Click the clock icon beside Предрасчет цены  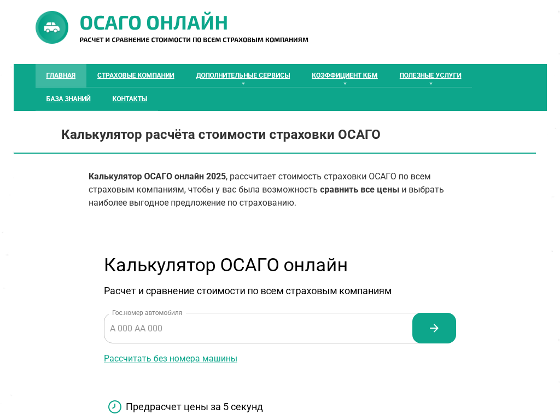(115, 407)
